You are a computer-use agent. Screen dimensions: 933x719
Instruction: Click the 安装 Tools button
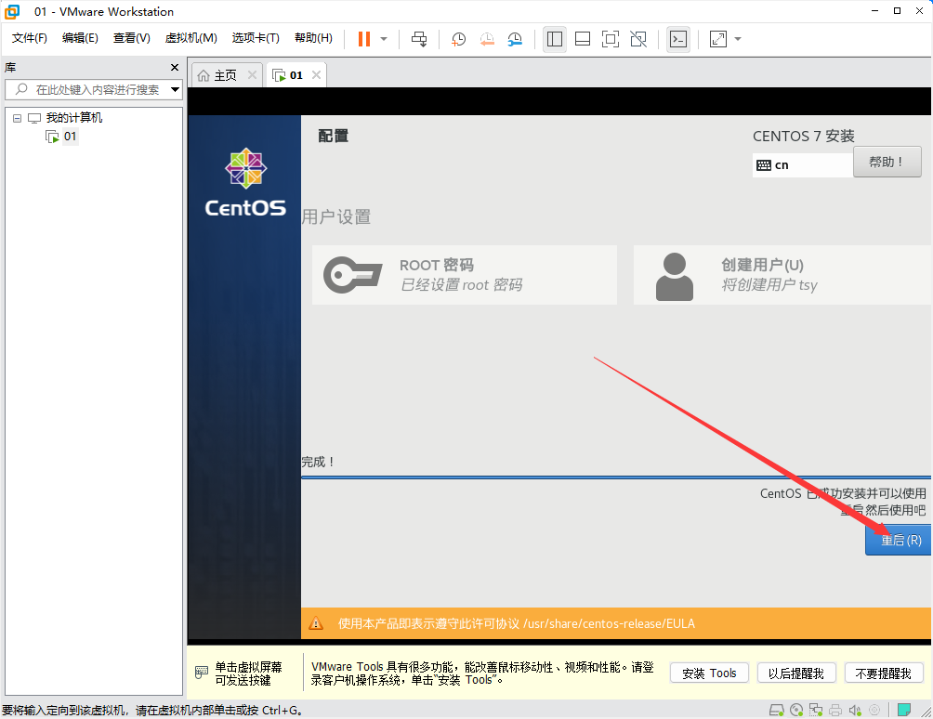709,673
